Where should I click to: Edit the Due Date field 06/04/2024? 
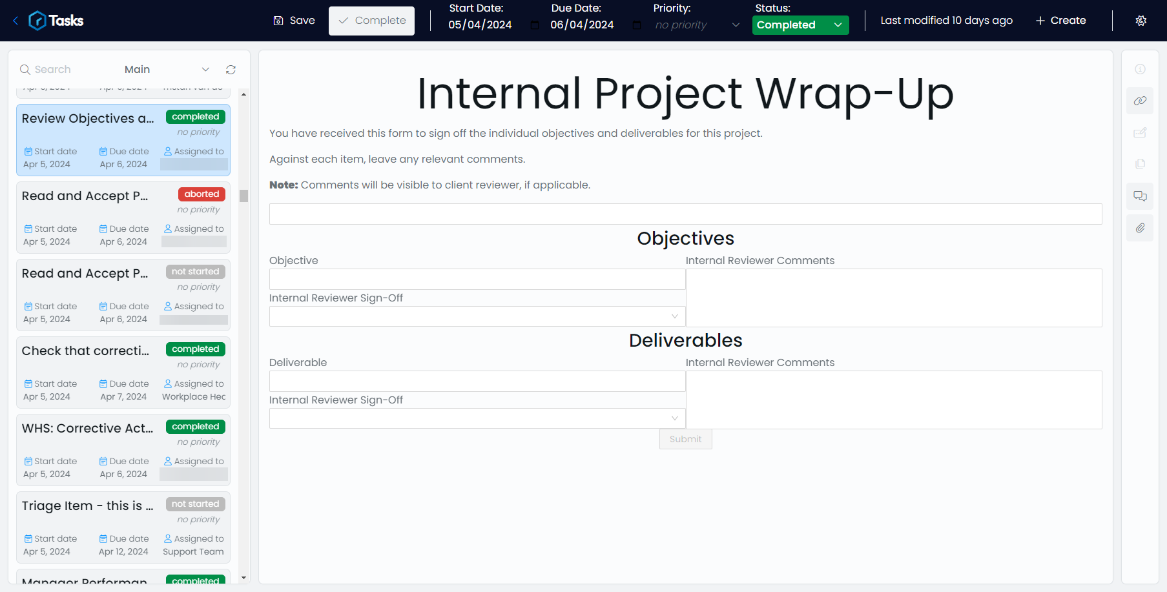[582, 25]
